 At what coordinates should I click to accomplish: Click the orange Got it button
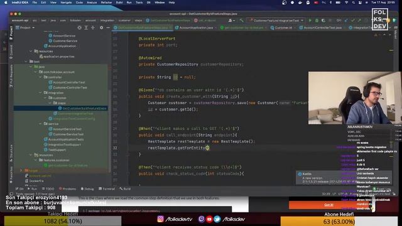click(x=329, y=205)
